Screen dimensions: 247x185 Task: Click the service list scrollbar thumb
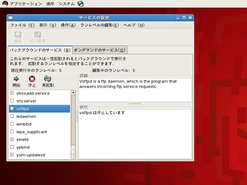pos(73,150)
